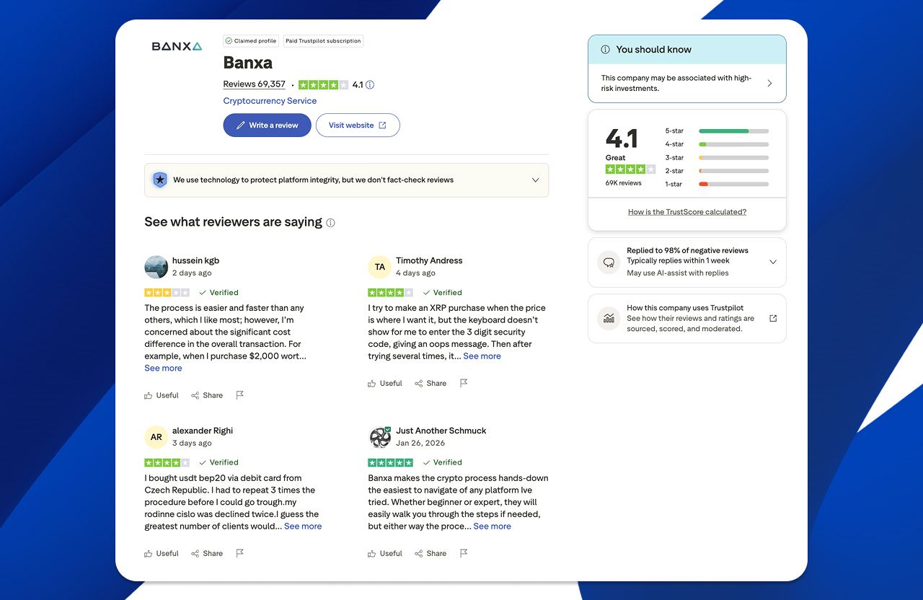Open the info tooltip beside 'See what reviewers are saying'
923x600 pixels.
(331, 222)
